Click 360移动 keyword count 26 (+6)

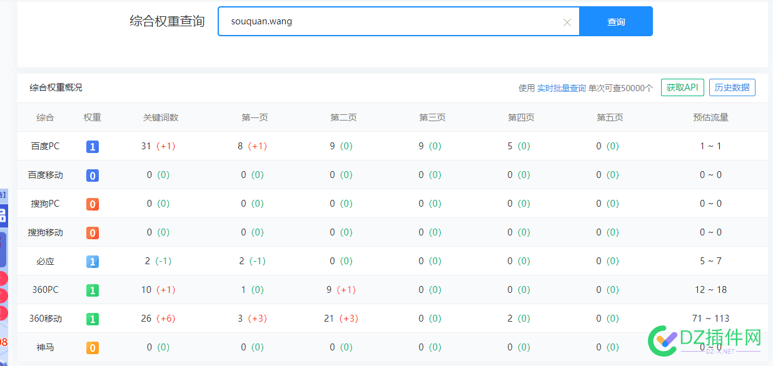pos(158,319)
